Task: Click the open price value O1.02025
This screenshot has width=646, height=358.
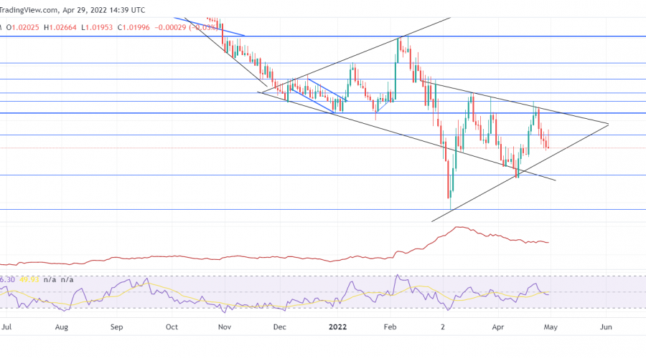Action: point(23,27)
